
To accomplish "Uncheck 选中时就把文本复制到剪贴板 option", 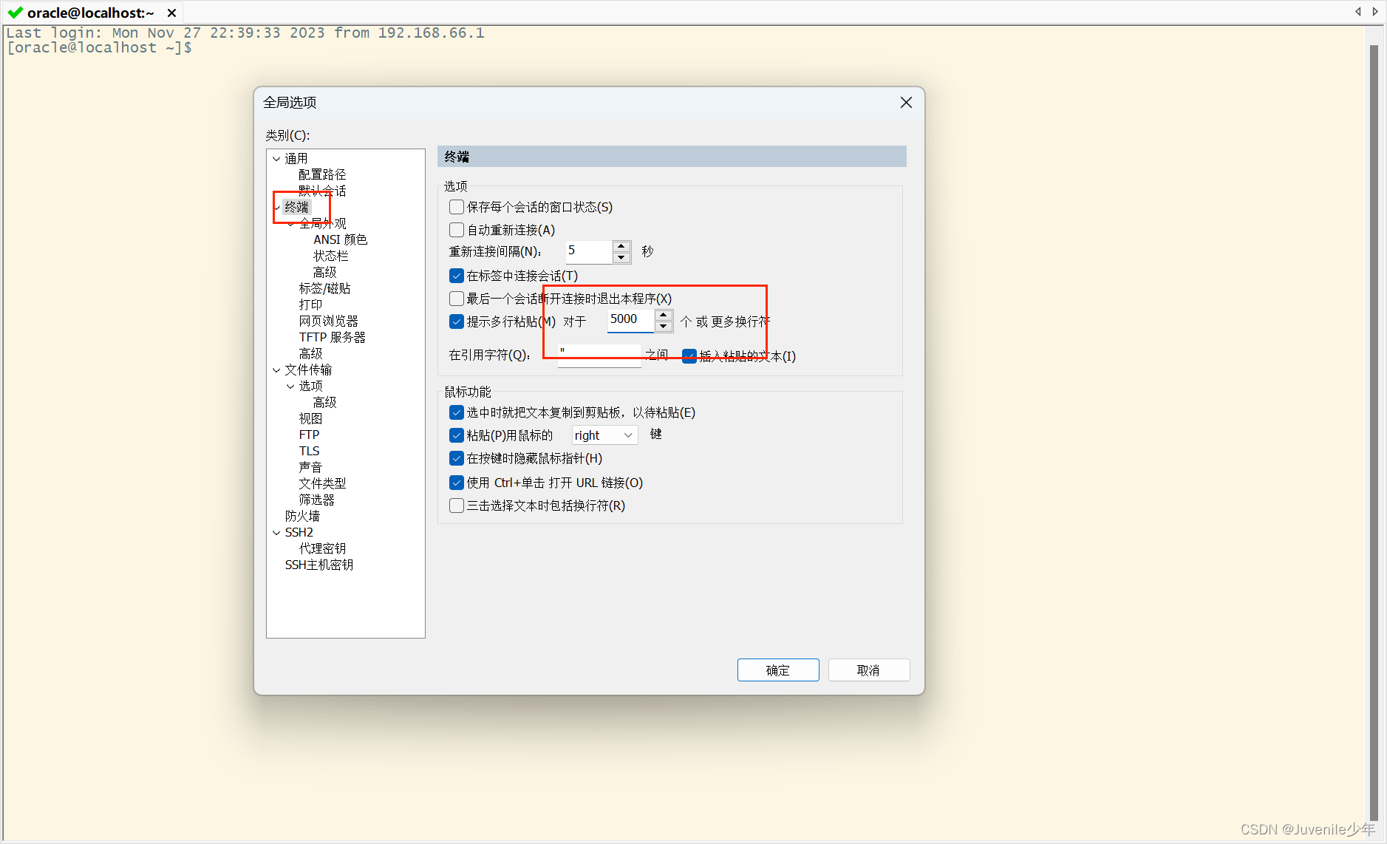I will [457, 412].
